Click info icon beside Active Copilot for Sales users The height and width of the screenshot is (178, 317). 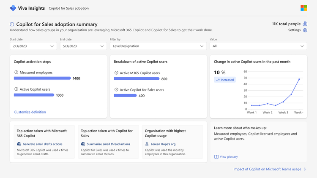(x=117, y=90)
